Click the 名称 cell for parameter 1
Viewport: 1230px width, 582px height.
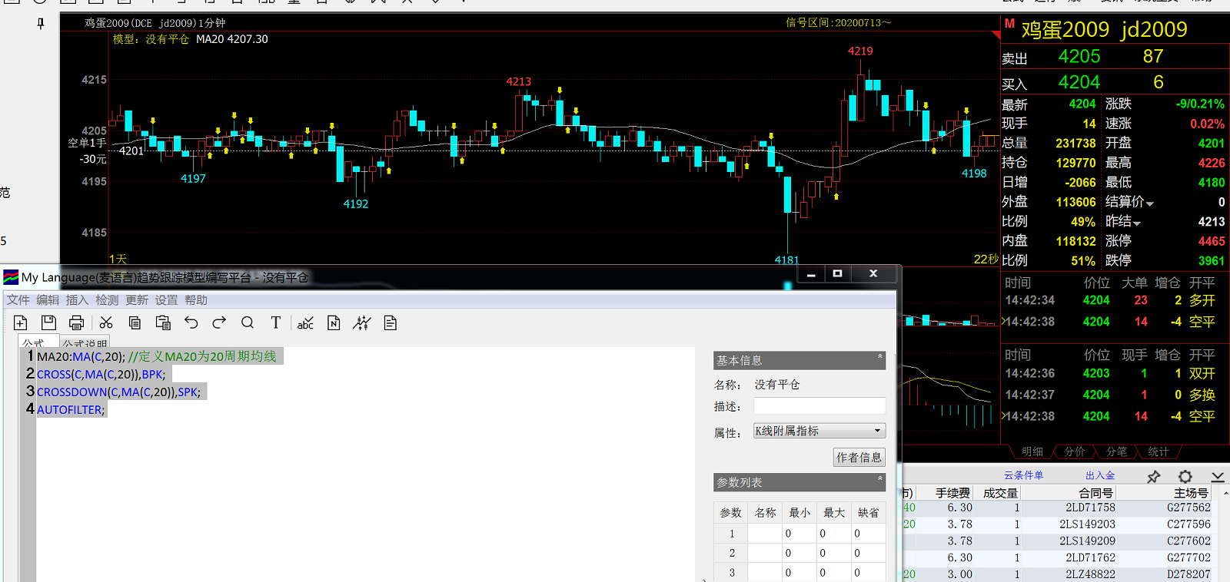(x=765, y=533)
